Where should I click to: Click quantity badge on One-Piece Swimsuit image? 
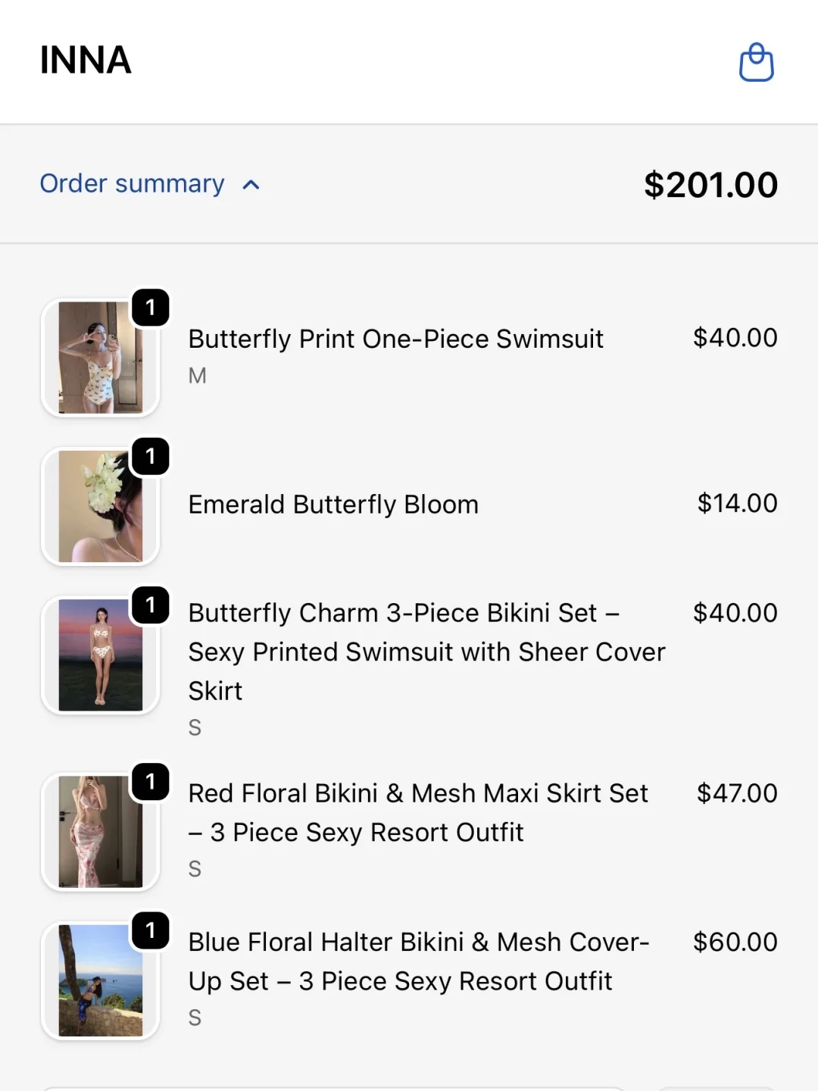pyautogui.click(x=151, y=308)
